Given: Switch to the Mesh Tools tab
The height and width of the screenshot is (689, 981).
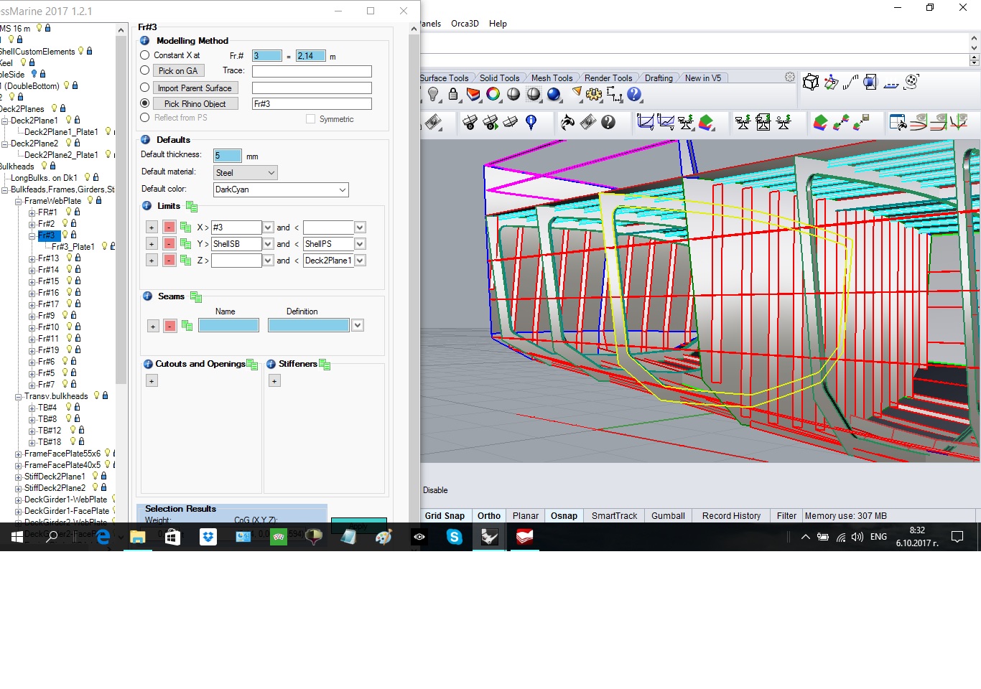Looking at the screenshot, I should [552, 78].
